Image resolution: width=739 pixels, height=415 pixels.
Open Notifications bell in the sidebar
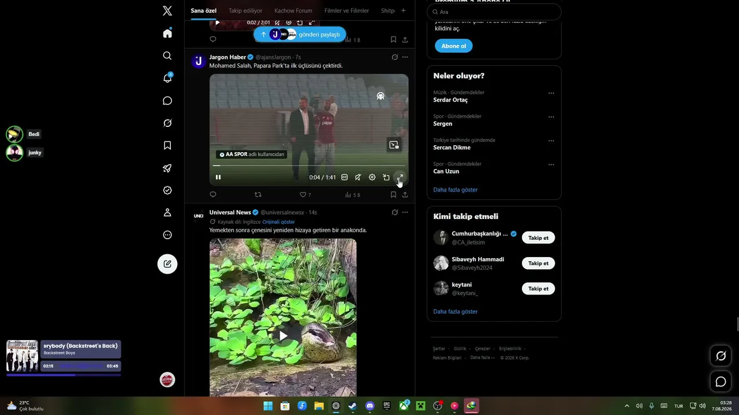167,78
